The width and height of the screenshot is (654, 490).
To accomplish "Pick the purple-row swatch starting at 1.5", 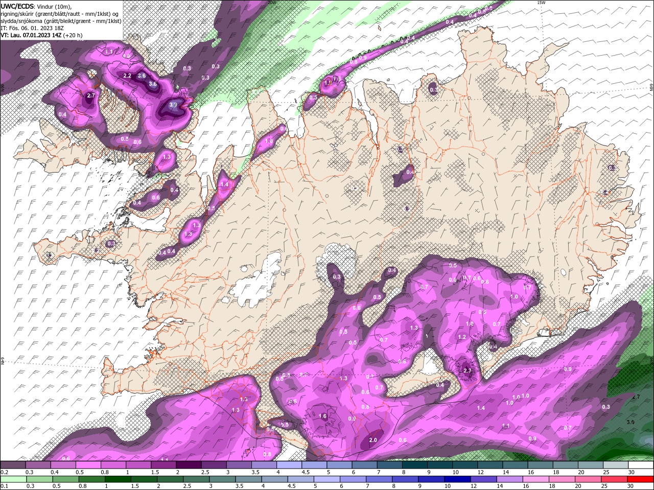I will [x=163, y=465].
